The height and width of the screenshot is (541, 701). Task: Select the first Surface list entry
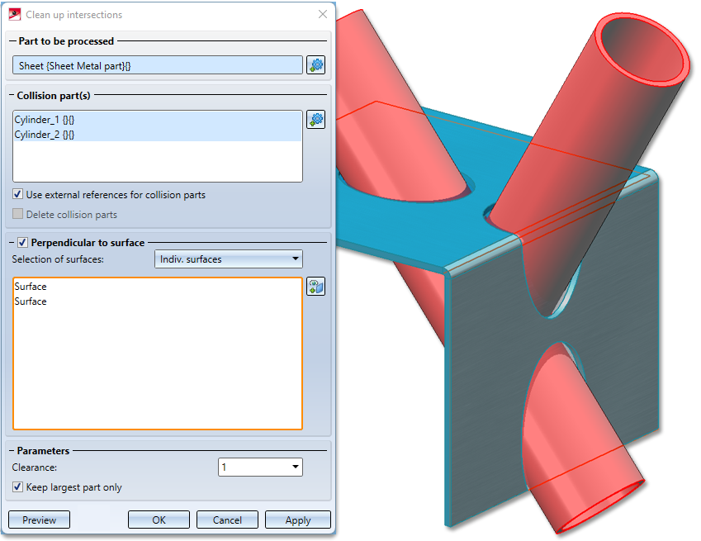coord(158,286)
